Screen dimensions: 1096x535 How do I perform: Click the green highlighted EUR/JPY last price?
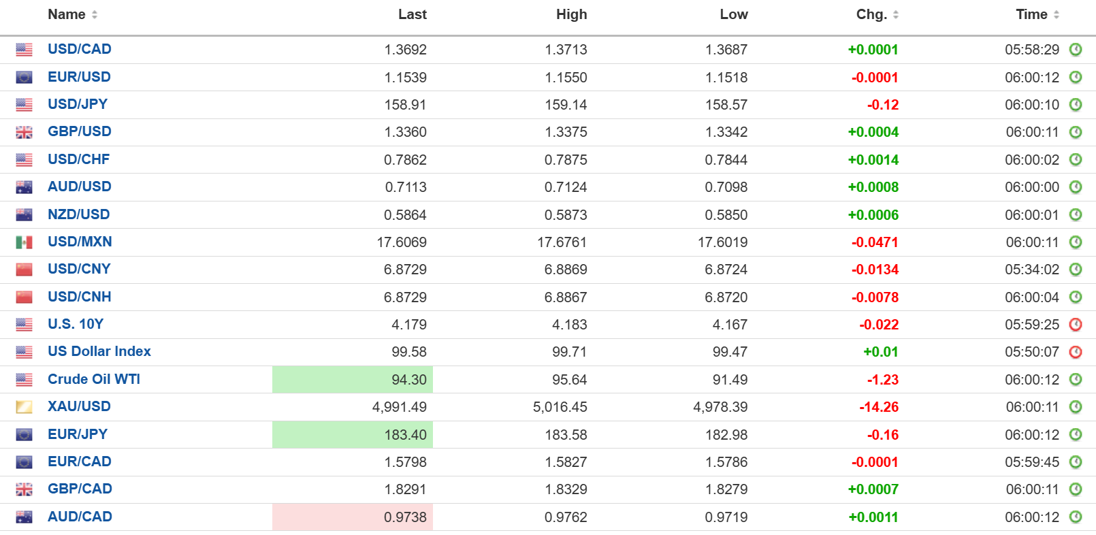[x=405, y=435]
